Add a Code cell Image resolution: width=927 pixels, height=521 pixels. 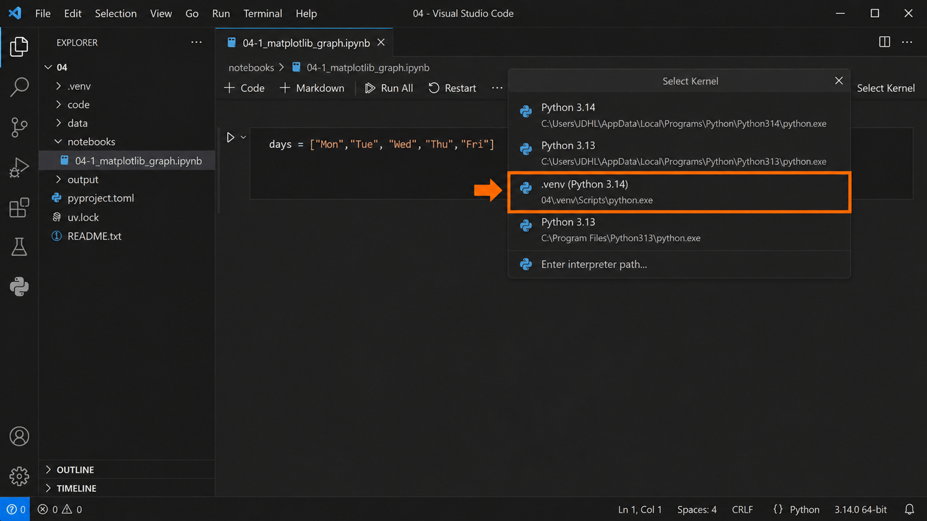(x=244, y=88)
